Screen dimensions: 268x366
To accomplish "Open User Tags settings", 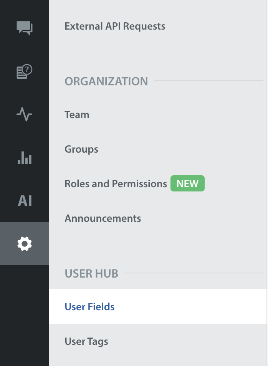I will click(x=86, y=341).
